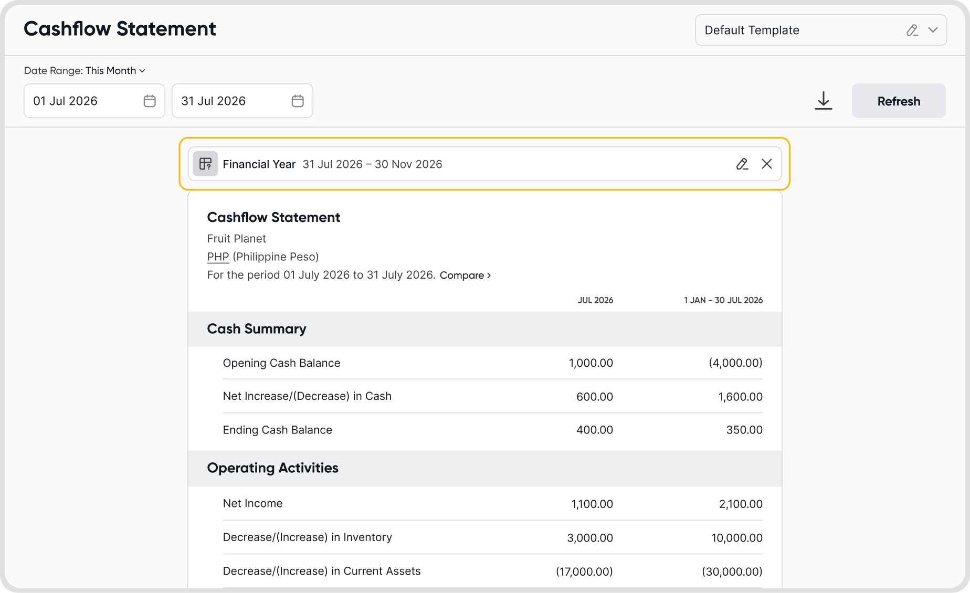Remove the Financial Year filter
The height and width of the screenshot is (593, 970).
(767, 164)
